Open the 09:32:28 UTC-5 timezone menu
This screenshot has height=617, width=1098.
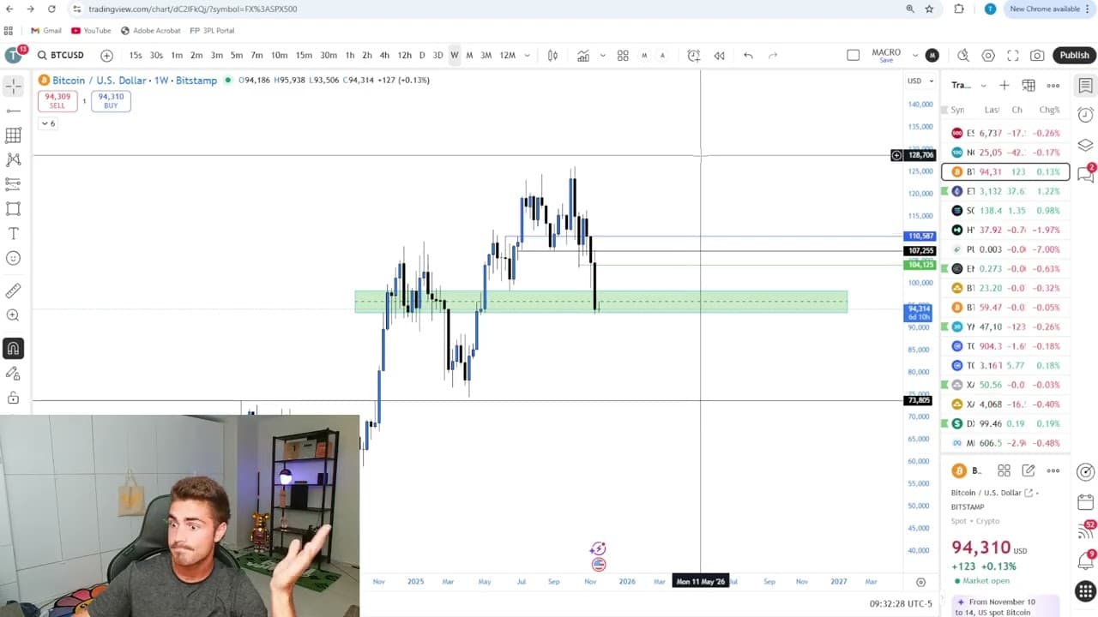click(x=901, y=603)
